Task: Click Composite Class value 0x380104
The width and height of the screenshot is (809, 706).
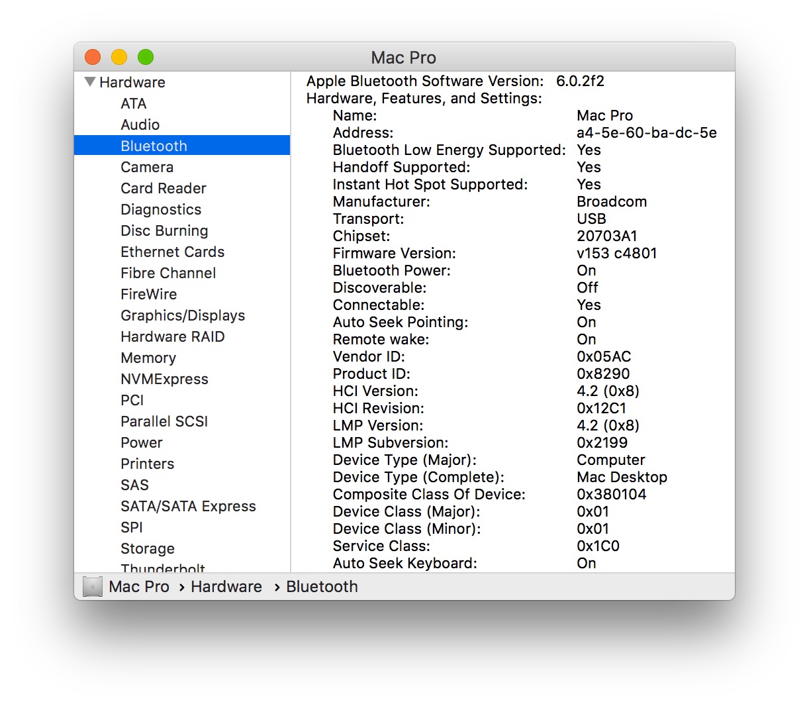Action: point(612,494)
